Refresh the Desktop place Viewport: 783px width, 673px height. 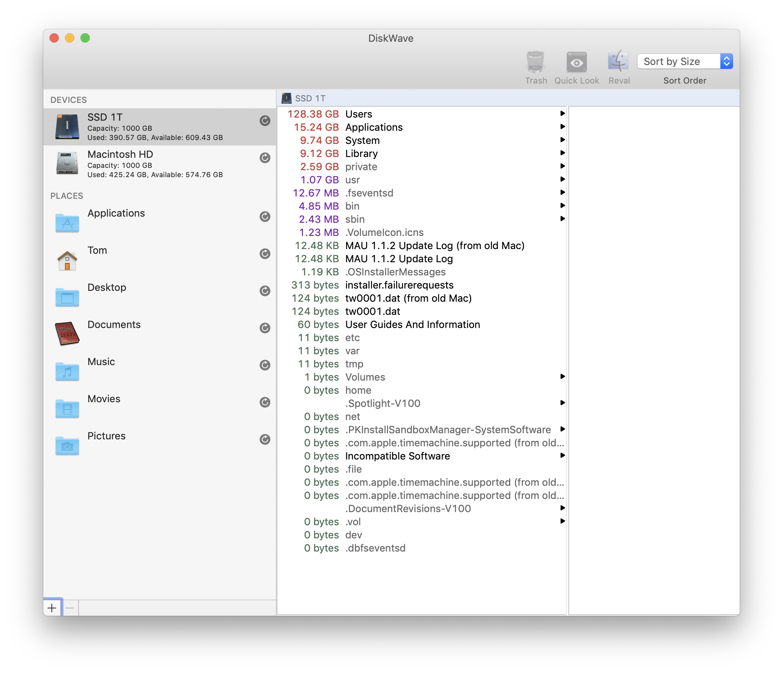[265, 291]
